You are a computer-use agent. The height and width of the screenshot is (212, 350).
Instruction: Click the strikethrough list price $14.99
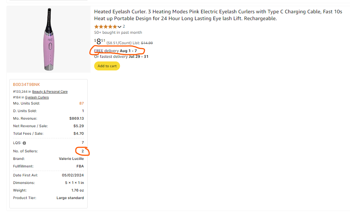click(147, 43)
